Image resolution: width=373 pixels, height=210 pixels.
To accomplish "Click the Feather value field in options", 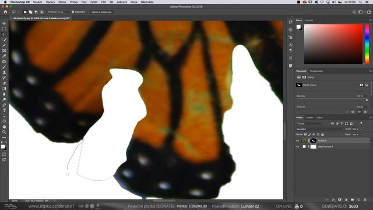I will coord(64,12).
